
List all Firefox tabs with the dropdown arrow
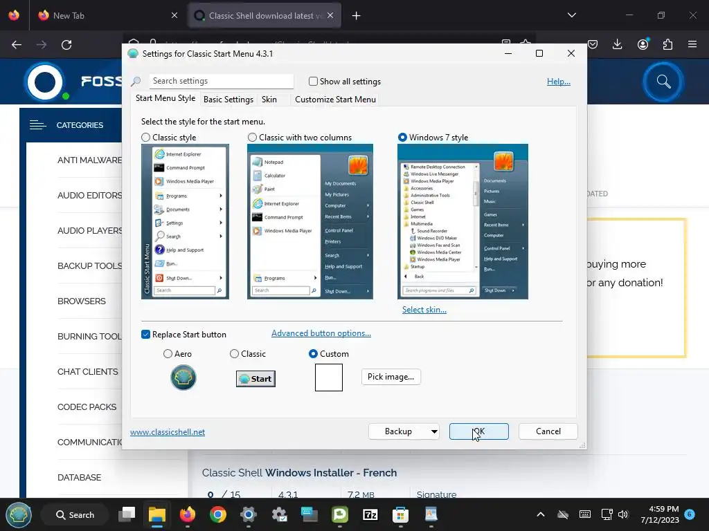tap(572, 15)
